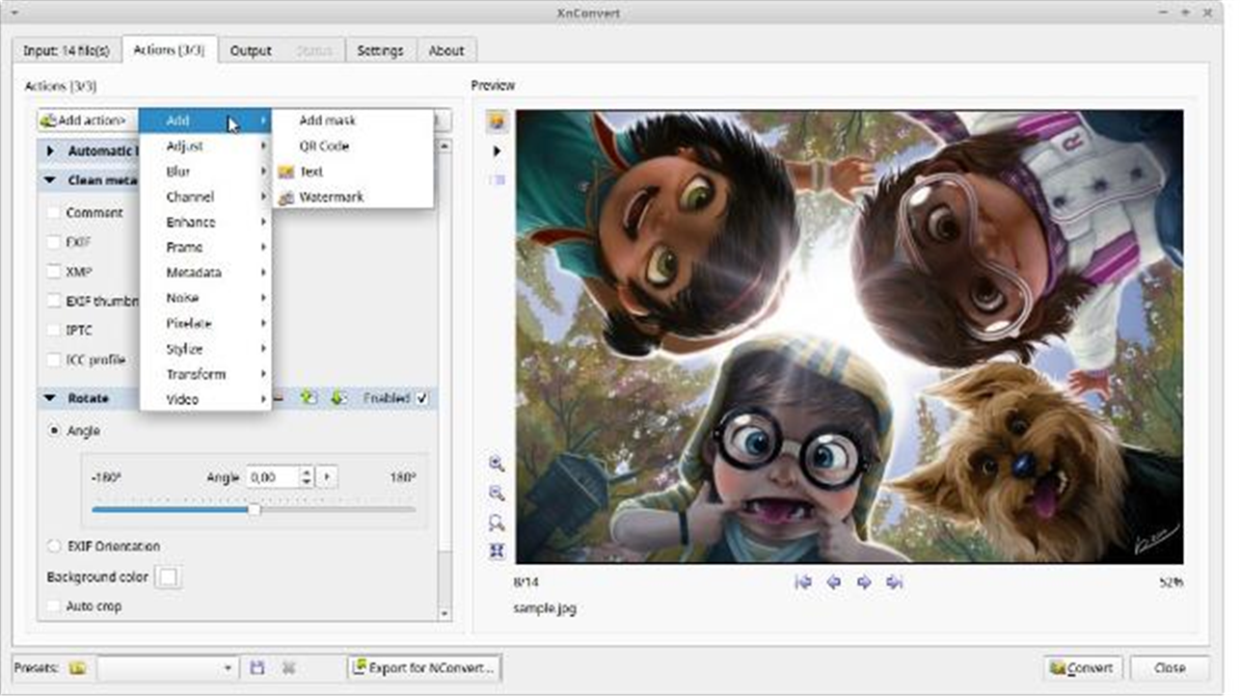Click the actions list scrollbar down arrow

(x=445, y=613)
